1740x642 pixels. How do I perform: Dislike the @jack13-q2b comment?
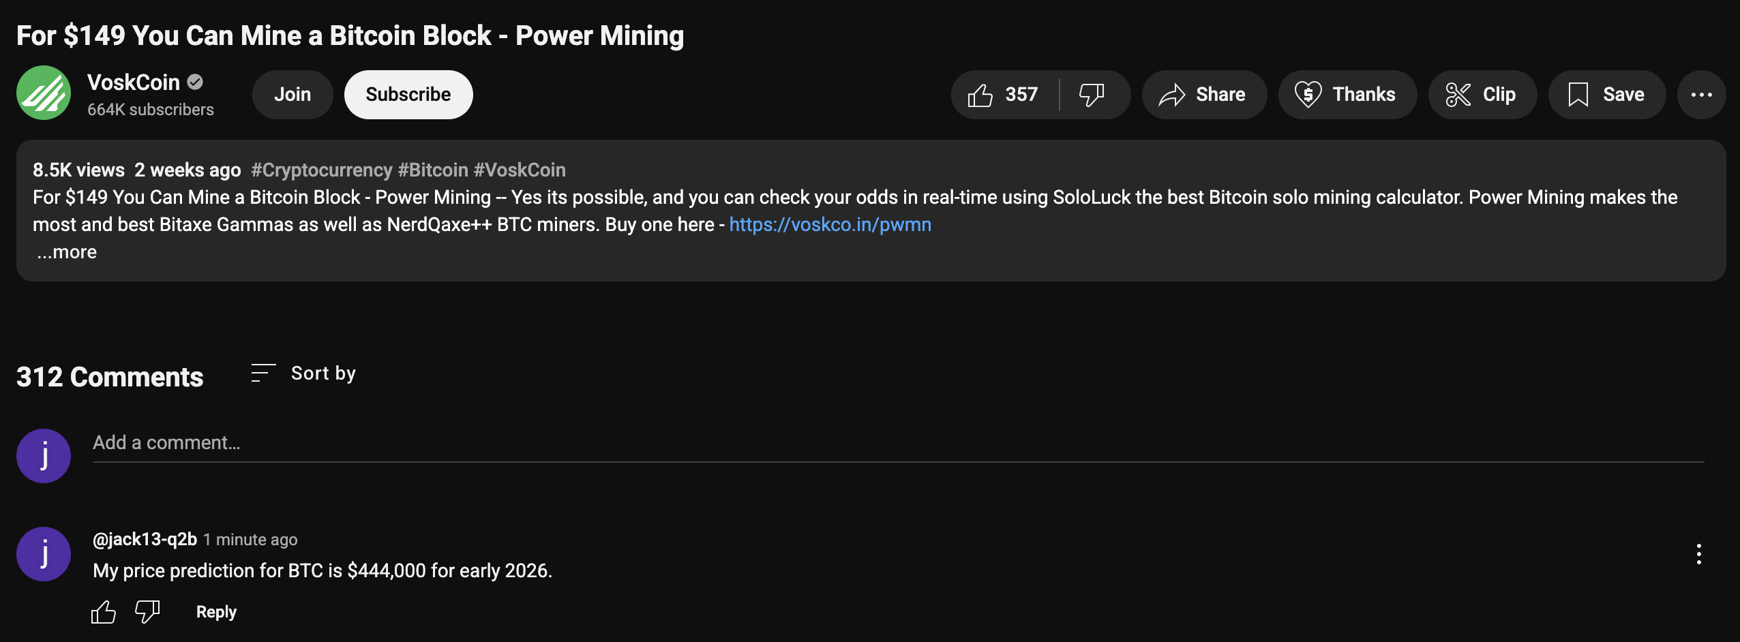point(147,611)
